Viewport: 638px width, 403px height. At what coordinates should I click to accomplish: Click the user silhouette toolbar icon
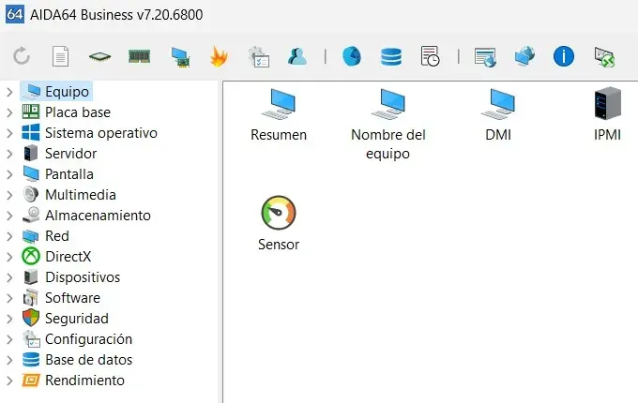(x=297, y=56)
